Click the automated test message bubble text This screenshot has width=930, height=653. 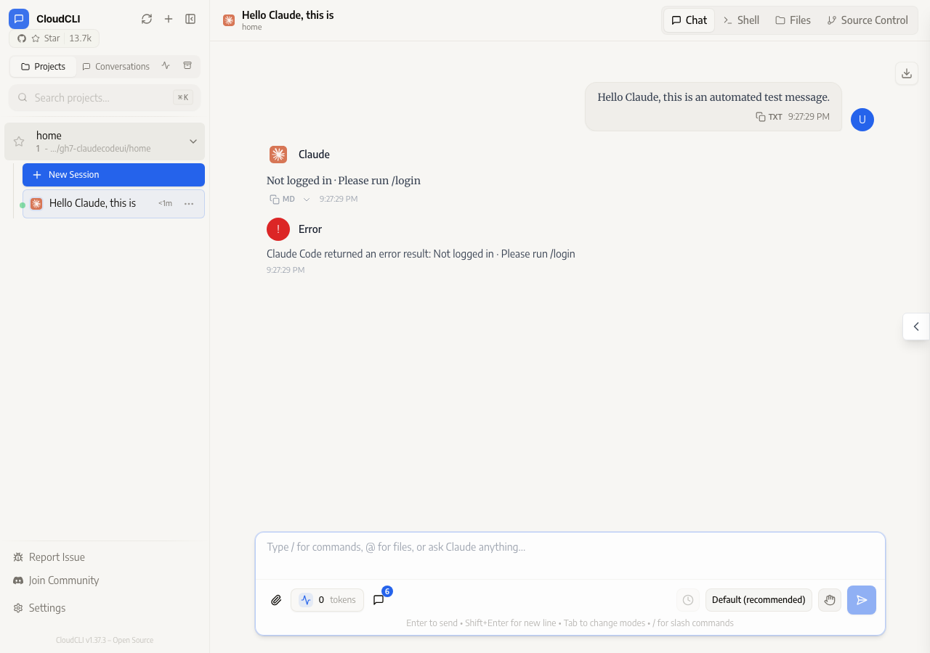point(713,97)
